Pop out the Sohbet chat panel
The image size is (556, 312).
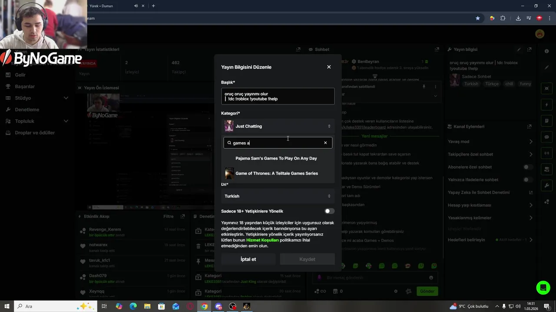click(x=437, y=49)
